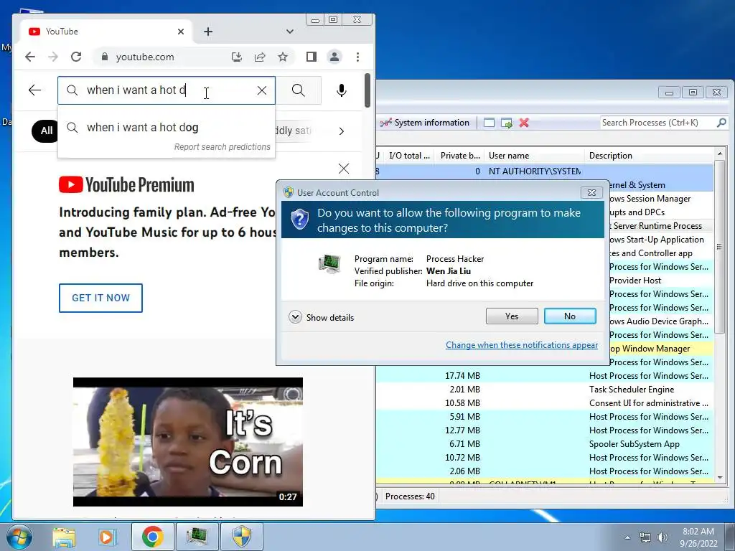Open a new Chrome tab

click(208, 32)
